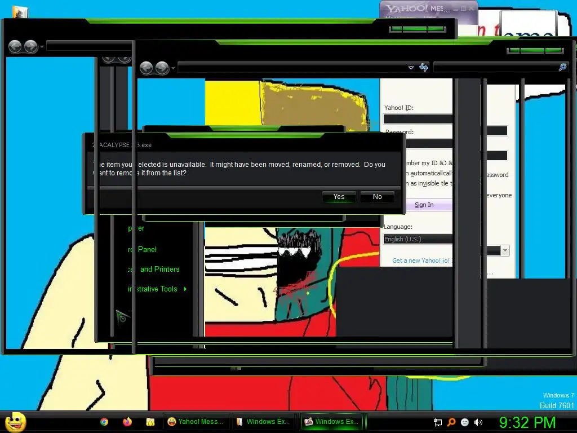Open the 9:32 PM clock
Screen dimensions: 577x433
[527, 422]
